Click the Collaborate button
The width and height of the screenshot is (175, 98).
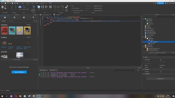pos(161,3)
